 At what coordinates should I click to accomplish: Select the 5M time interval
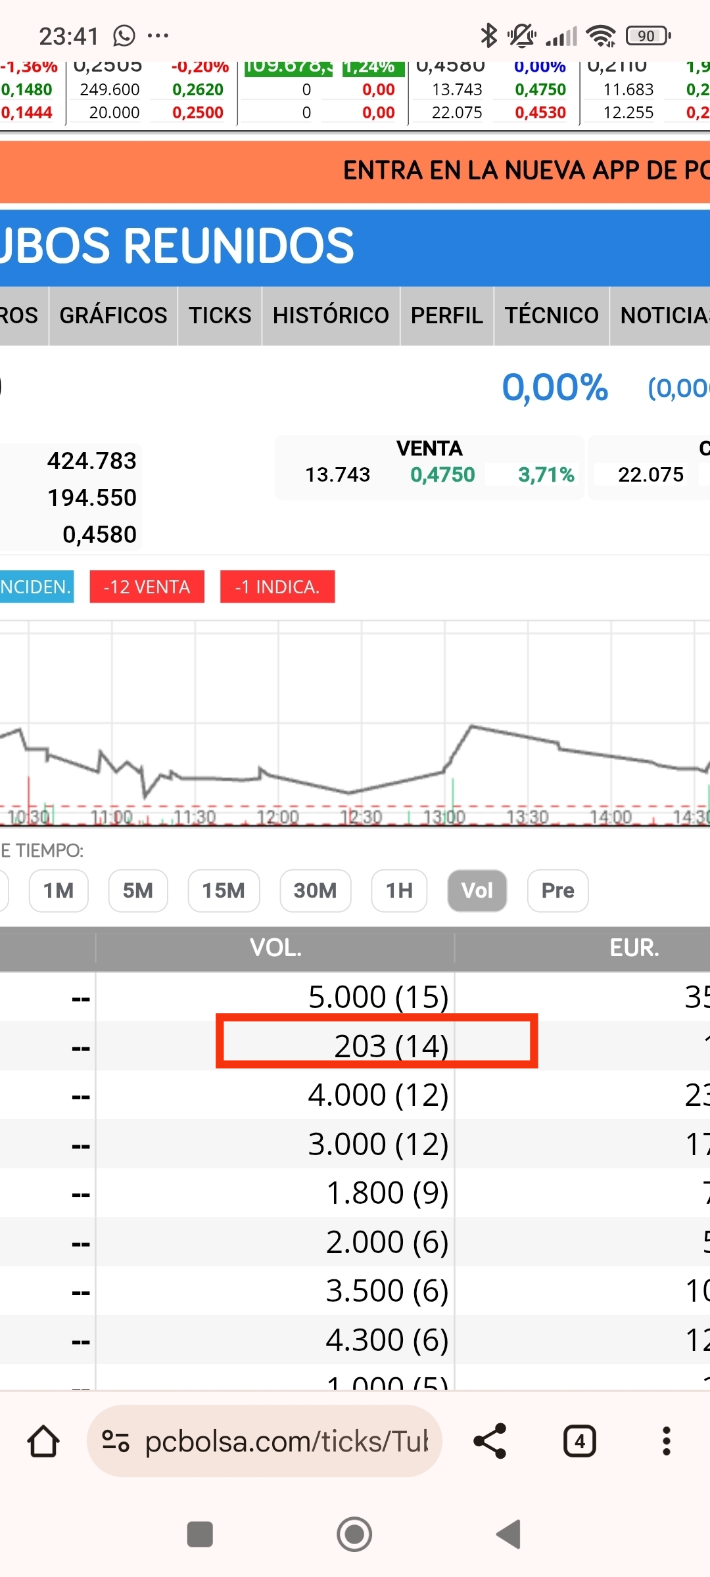(138, 891)
